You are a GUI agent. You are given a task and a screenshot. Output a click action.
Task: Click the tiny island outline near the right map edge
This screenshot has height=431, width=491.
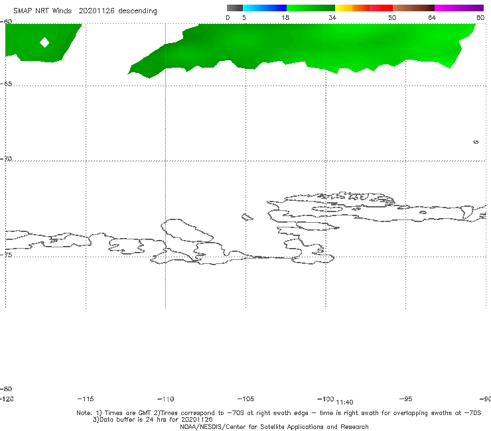pos(476,142)
